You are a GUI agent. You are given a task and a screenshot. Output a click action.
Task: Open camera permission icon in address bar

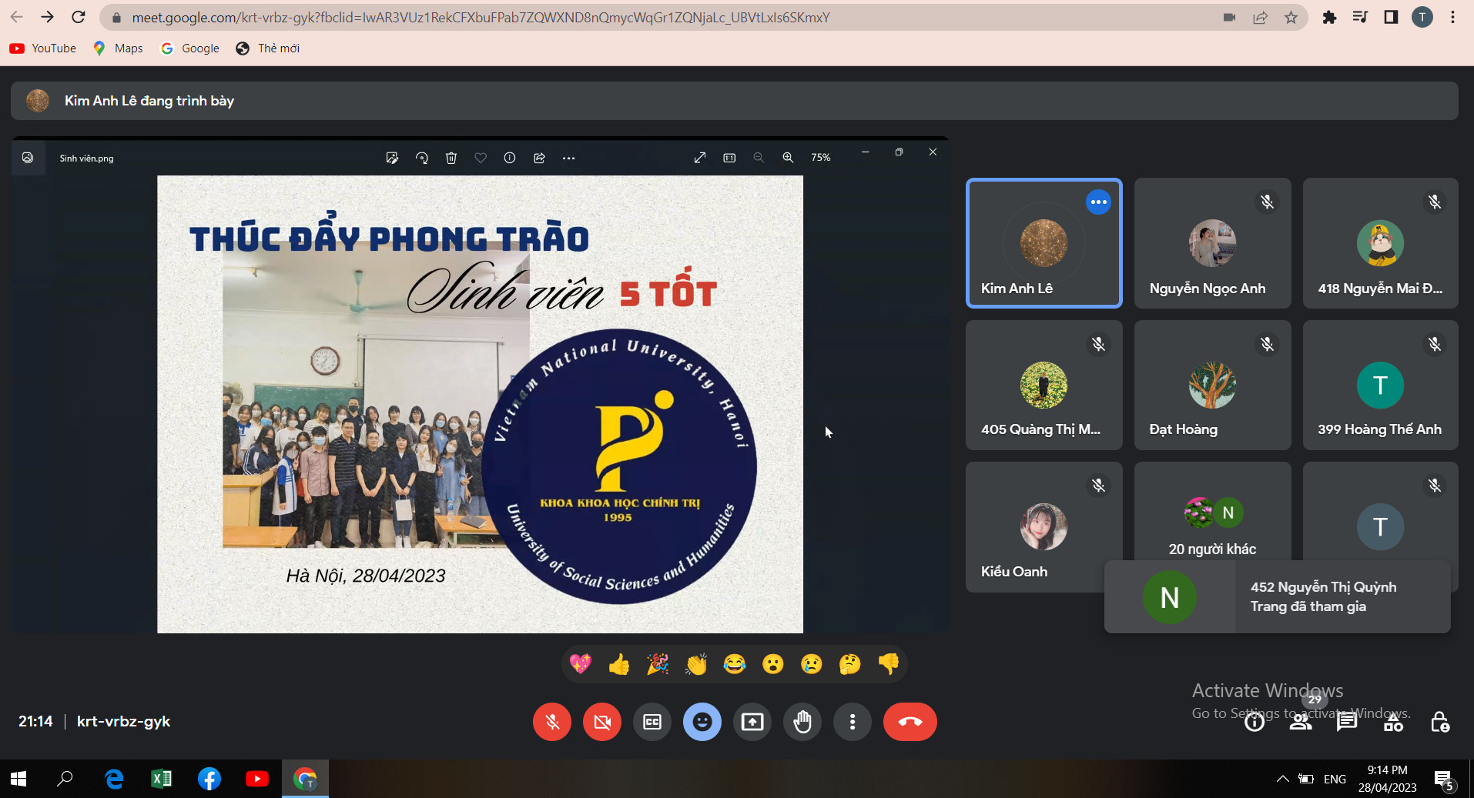[x=1230, y=17]
